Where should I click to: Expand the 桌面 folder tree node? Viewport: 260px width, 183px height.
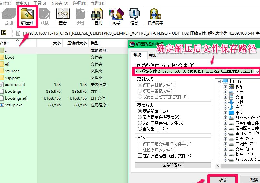[225, 113]
